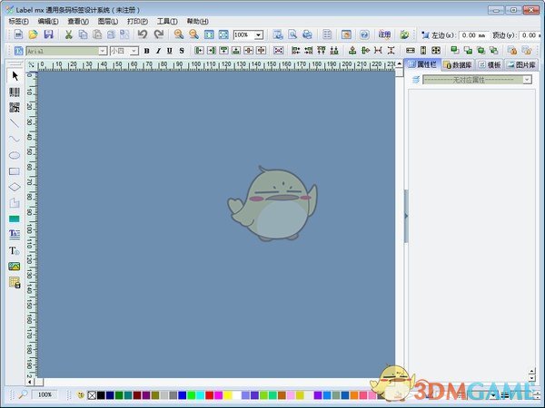Viewport: 545px width, 408px height.
Task: Redo the last undone action
Action: tap(159, 34)
